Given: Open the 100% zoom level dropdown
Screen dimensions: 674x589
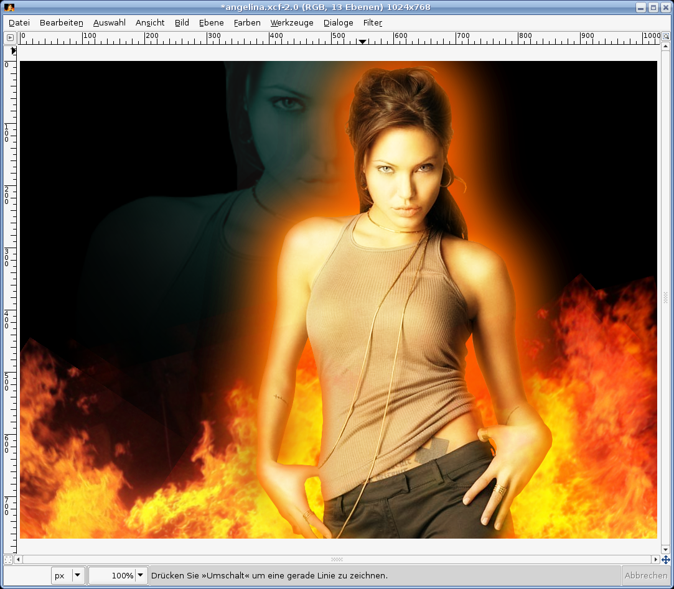Looking at the screenshot, I should pos(141,575).
